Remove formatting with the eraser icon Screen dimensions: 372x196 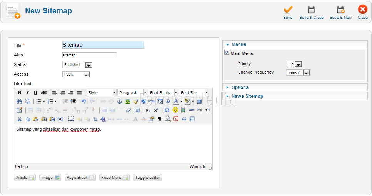click(128, 110)
